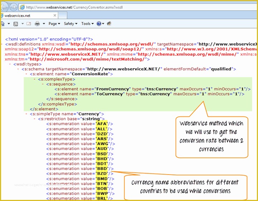Click the enumeration value BBD
The width and height of the screenshot is (258, 201).
coord(102,169)
